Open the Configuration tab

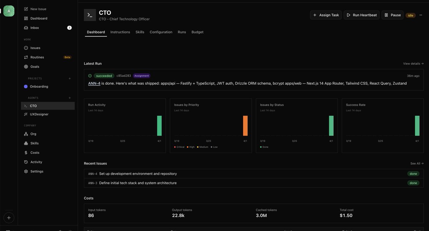(x=161, y=32)
